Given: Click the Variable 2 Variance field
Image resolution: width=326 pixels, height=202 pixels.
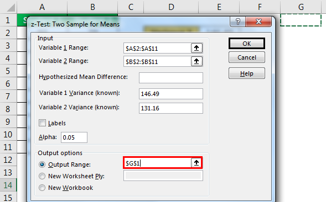Looking at the screenshot, I should click(x=171, y=108).
